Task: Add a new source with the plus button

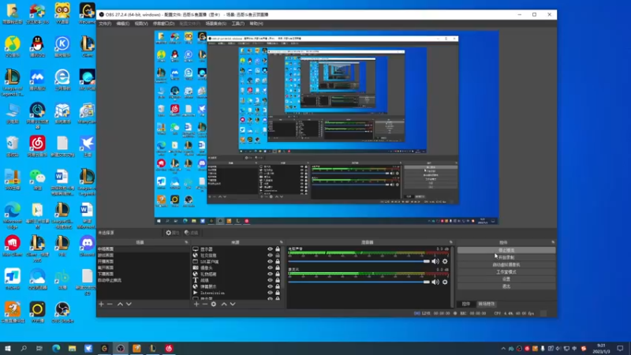Action: pos(196,305)
